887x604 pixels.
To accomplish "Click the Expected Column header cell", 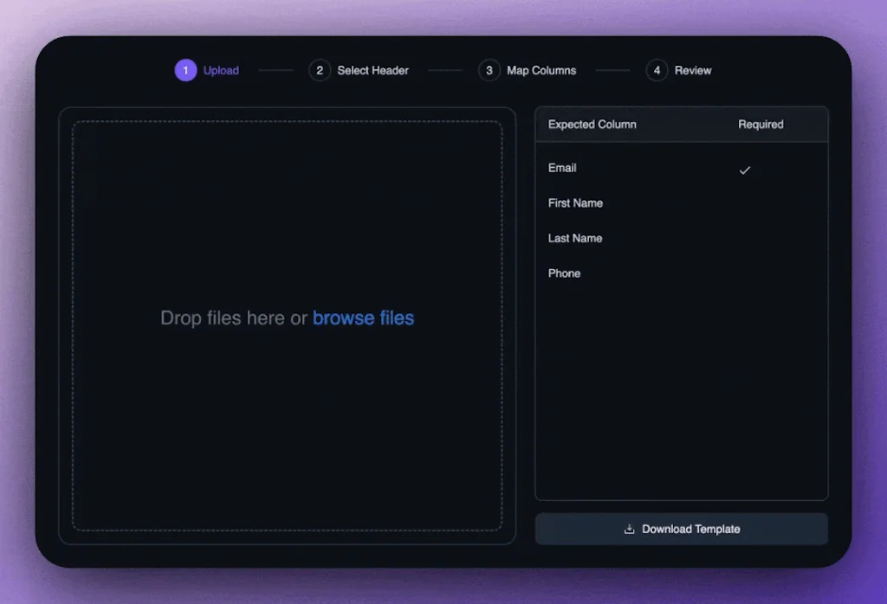I will (x=592, y=124).
